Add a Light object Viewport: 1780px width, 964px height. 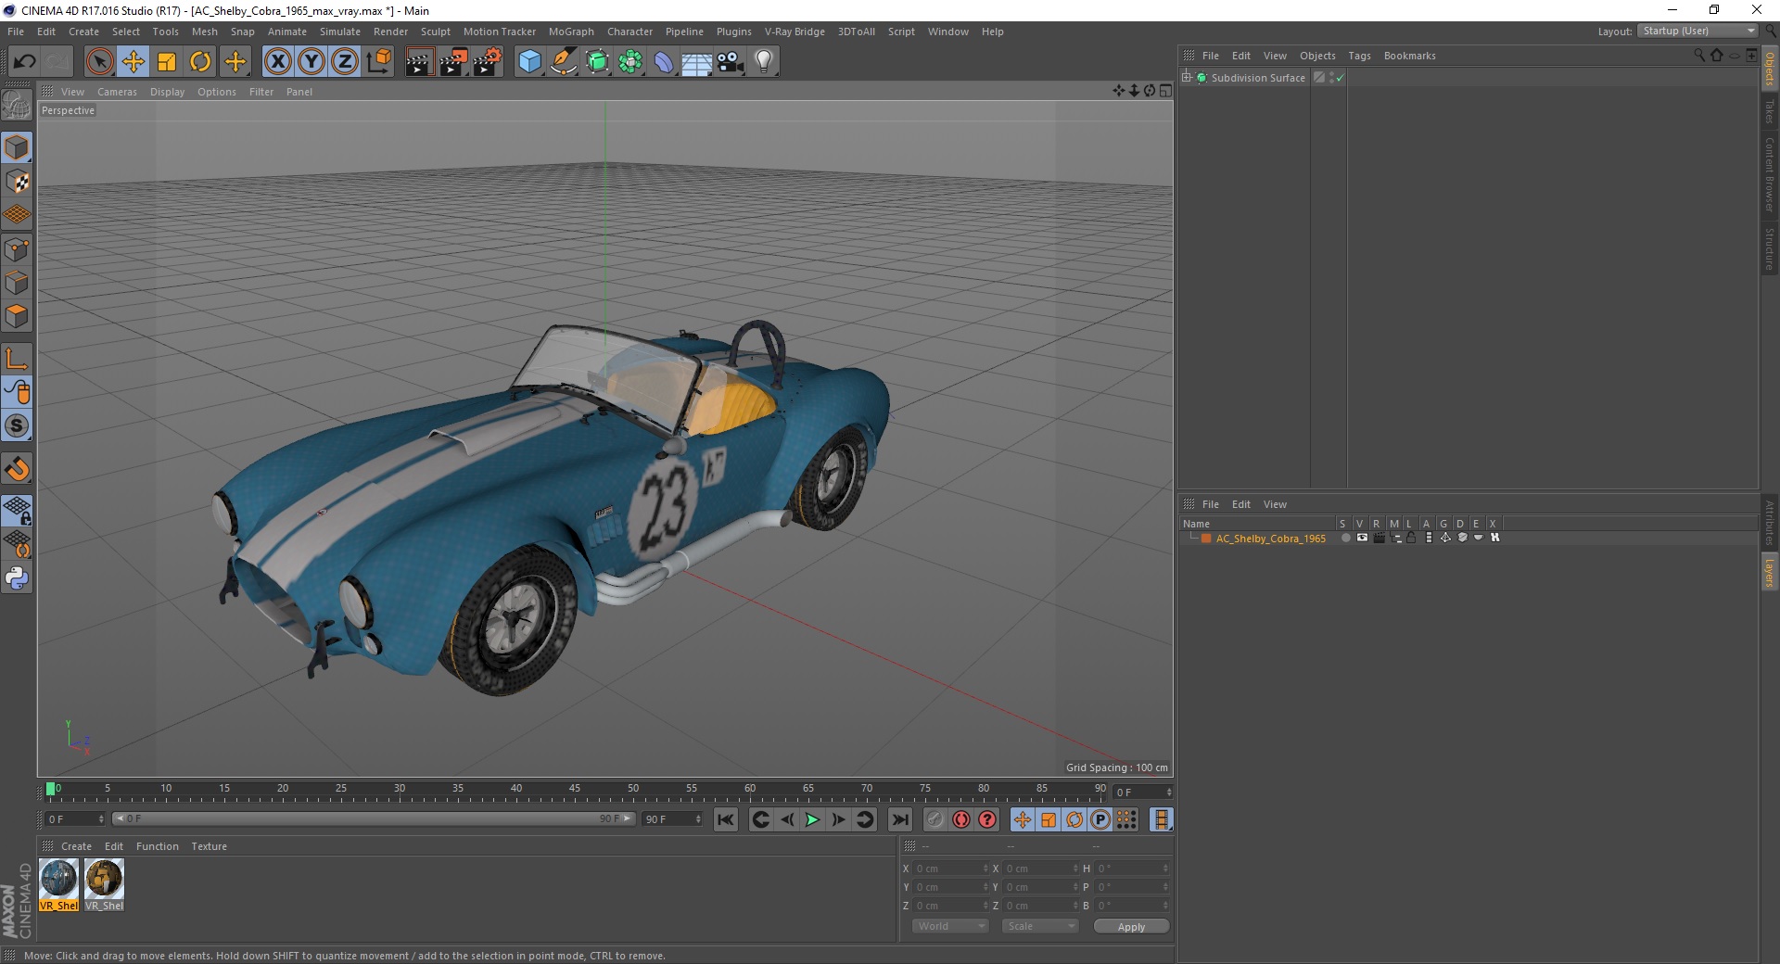(x=764, y=62)
